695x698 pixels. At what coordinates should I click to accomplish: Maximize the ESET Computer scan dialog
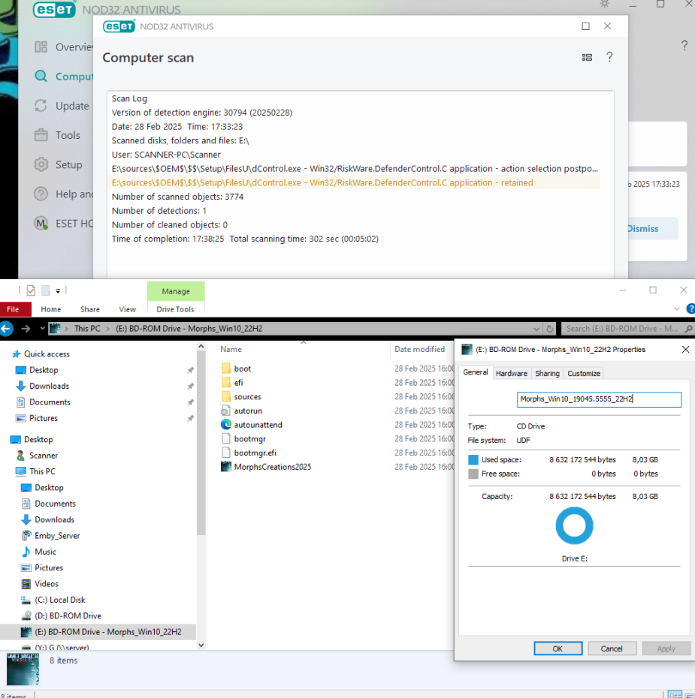(x=586, y=26)
